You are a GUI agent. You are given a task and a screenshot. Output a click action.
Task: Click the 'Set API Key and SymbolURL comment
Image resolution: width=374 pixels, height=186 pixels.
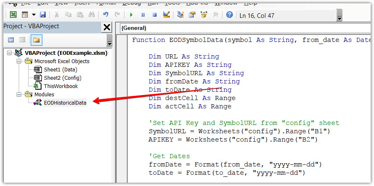click(x=244, y=123)
